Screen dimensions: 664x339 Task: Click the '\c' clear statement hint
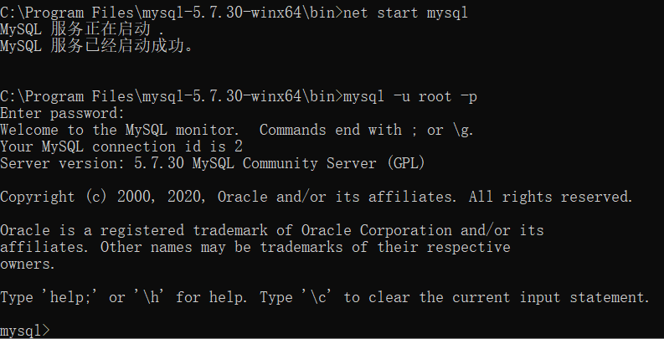317,297
